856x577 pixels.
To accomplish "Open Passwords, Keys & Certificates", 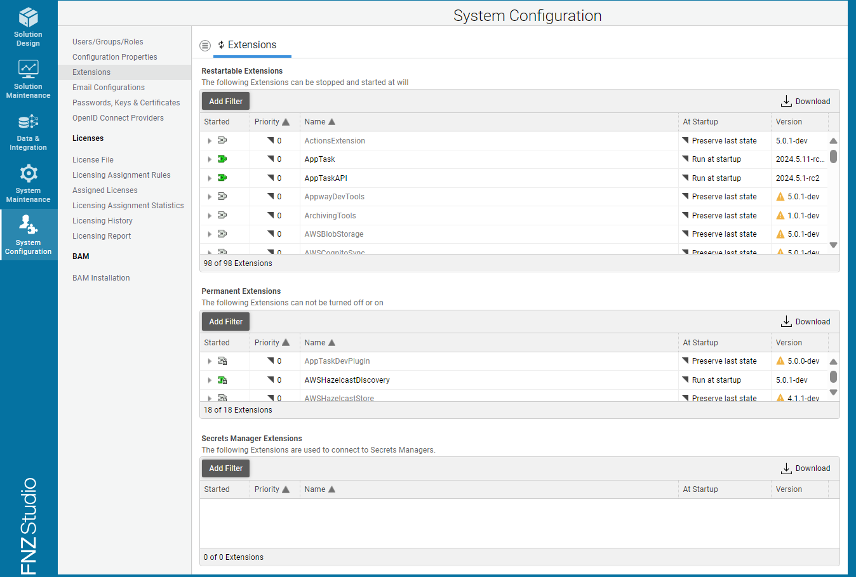I will coord(126,103).
